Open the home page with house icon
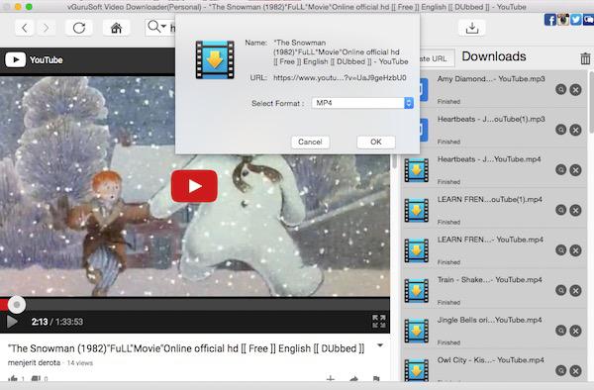This screenshot has width=594, height=390. click(x=116, y=28)
